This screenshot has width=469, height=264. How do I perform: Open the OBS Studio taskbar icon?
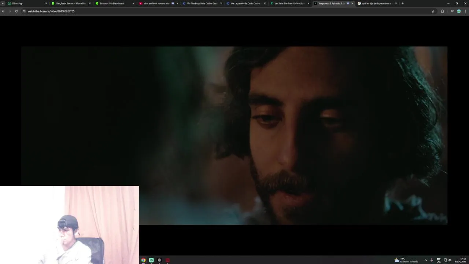pos(159,260)
